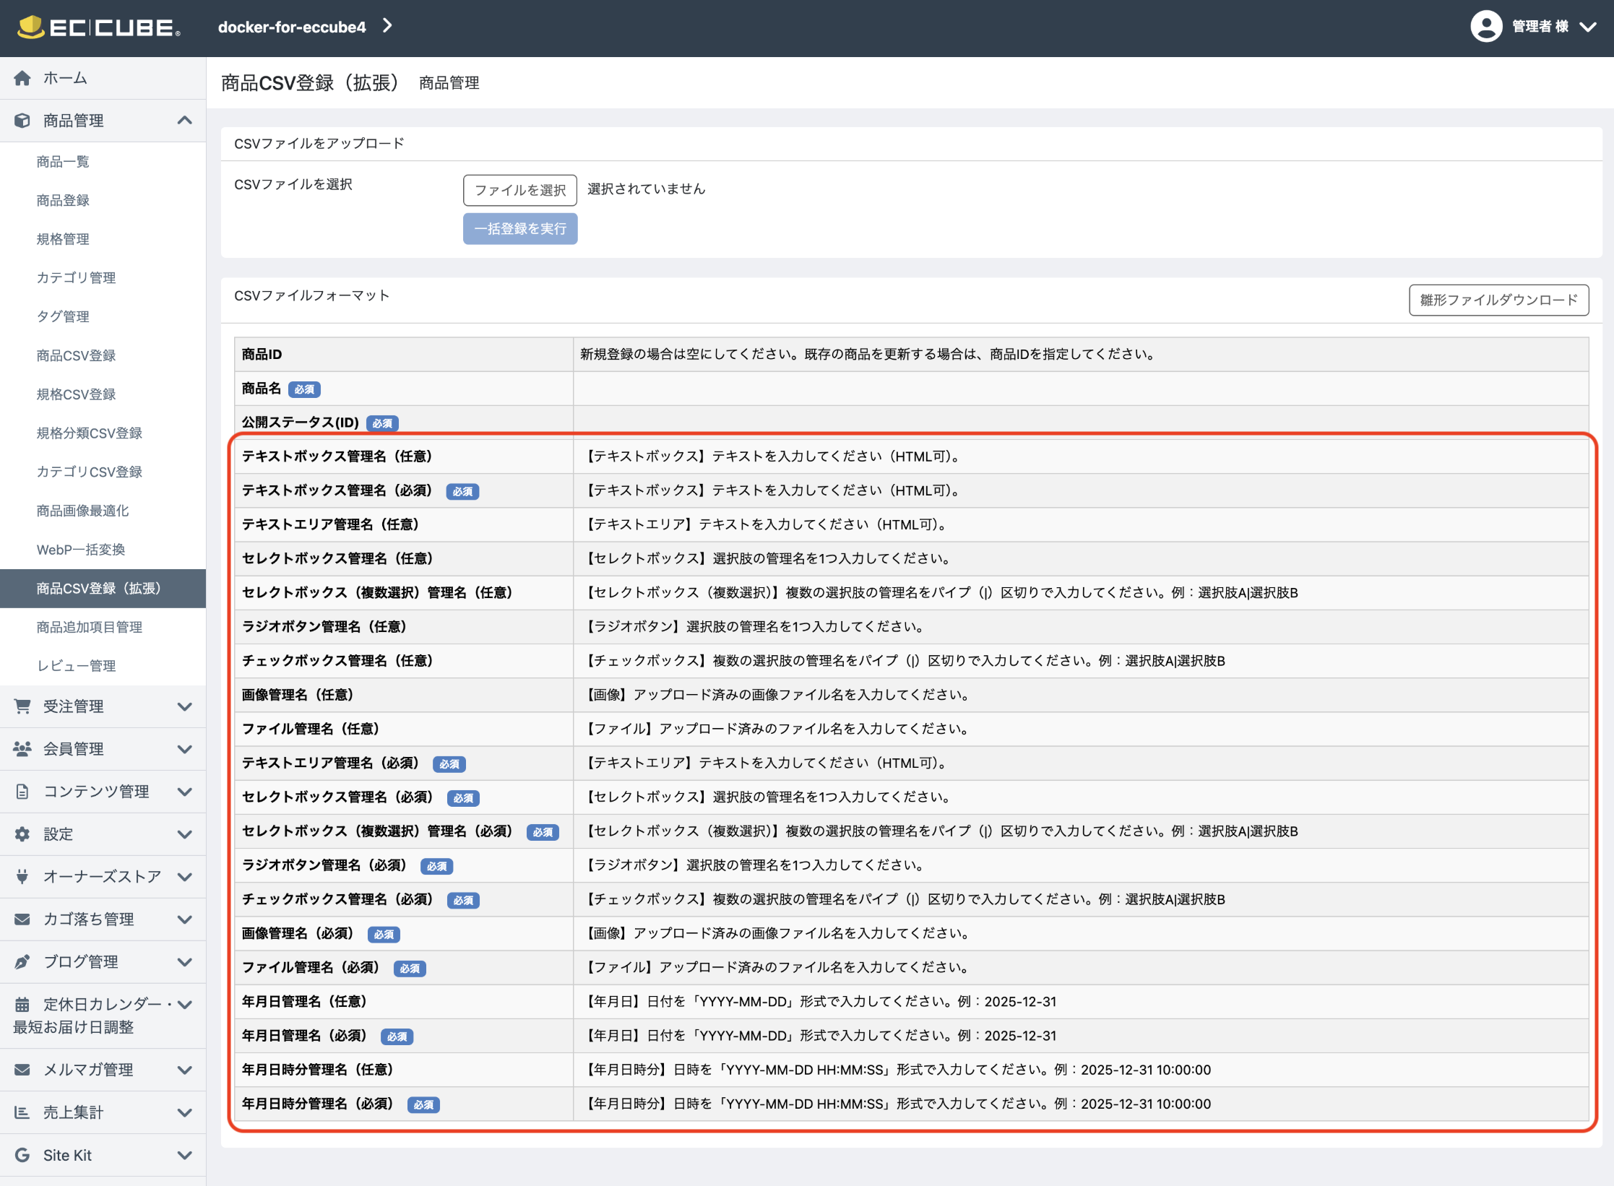Open 商品CSV登録 in the sidebar
The height and width of the screenshot is (1186, 1614).
click(103, 355)
